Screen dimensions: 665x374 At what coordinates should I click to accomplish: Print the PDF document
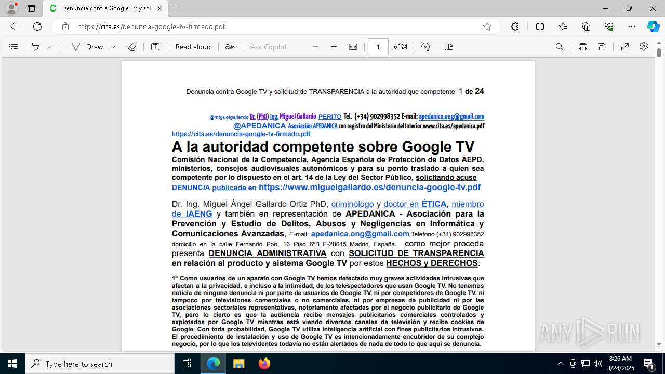pyautogui.click(x=583, y=47)
